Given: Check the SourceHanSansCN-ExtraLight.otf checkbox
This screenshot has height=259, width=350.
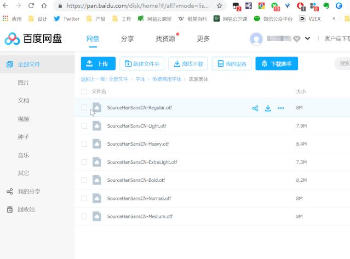Looking at the screenshot, I should [x=84, y=162].
